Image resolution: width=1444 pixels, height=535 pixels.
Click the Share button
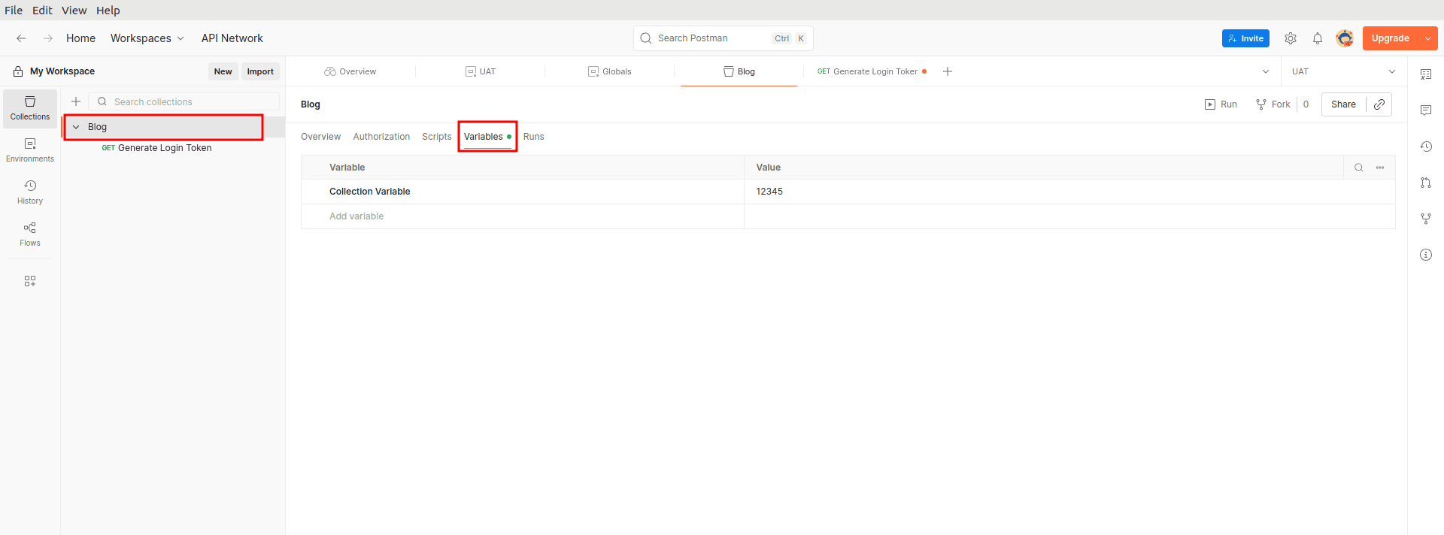[x=1343, y=104]
